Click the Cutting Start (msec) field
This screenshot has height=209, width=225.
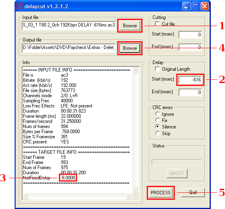[x=190, y=34]
